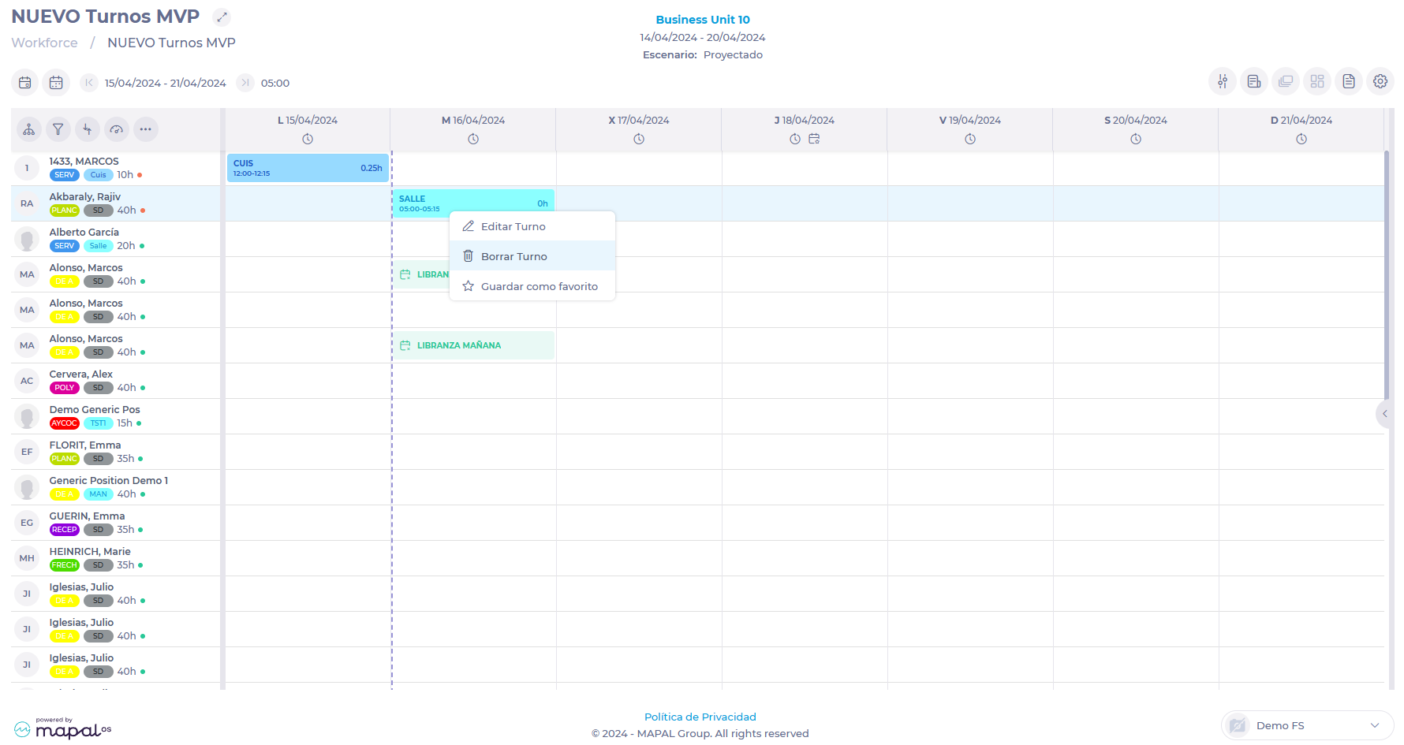
Task: Choose Editar Turno in the context menu
Action: pyautogui.click(x=513, y=226)
